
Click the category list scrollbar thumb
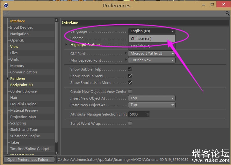pyautogui.click(x=56, y=82)
